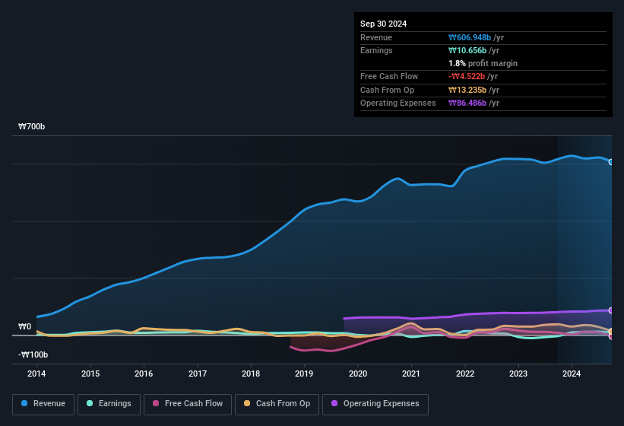The image size is (624, 426).
Task: Click the Cash From Op label in tooltip
Action: tap(387, 90)
